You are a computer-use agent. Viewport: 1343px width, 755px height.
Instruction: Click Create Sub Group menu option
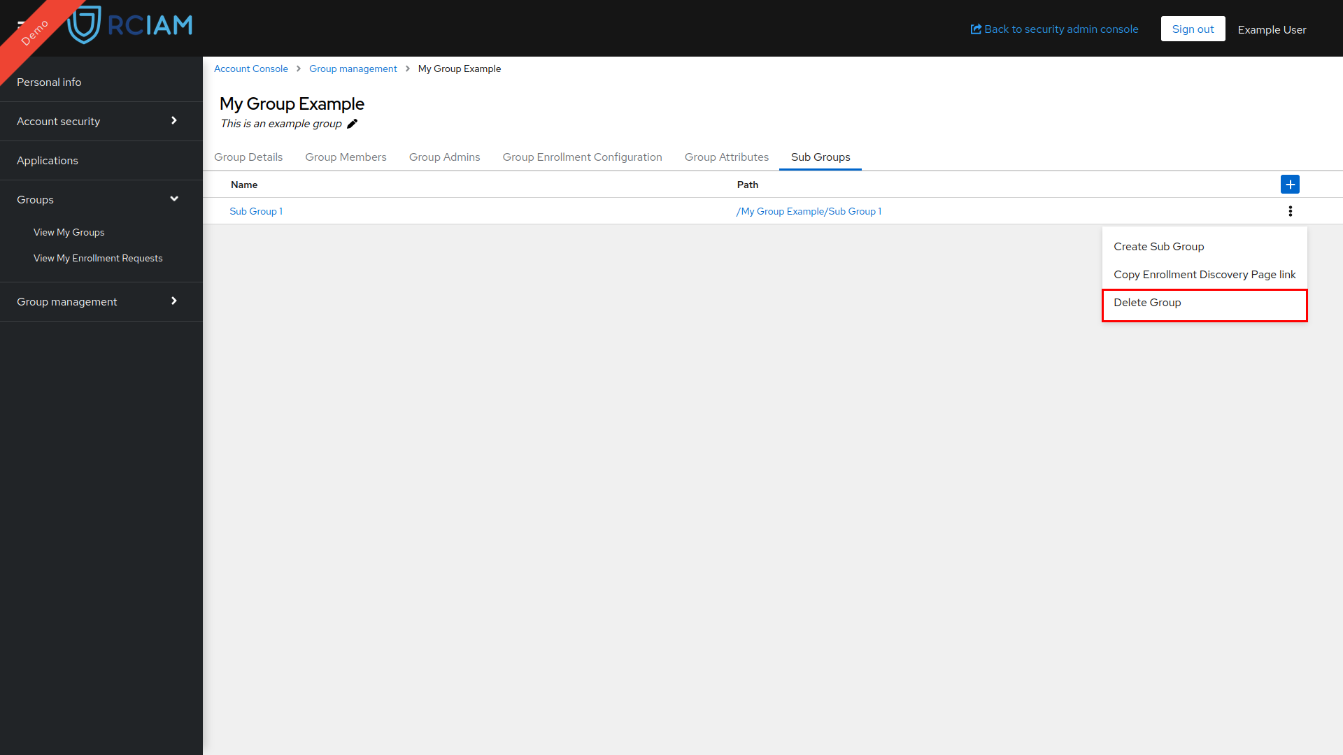tap(1158, 245)
